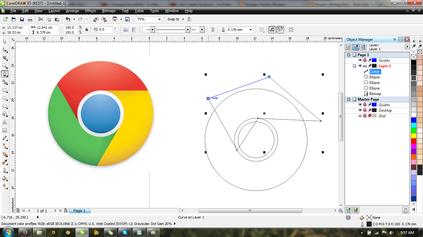The width and height of the screenshot is (423, 237).
Task: Click the Close curve icon in property bar
Action: pyautogui.click(x=213, y=30)
